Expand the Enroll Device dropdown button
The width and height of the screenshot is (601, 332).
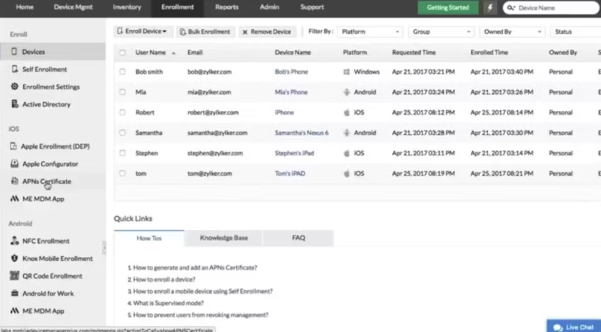[142, 31]
